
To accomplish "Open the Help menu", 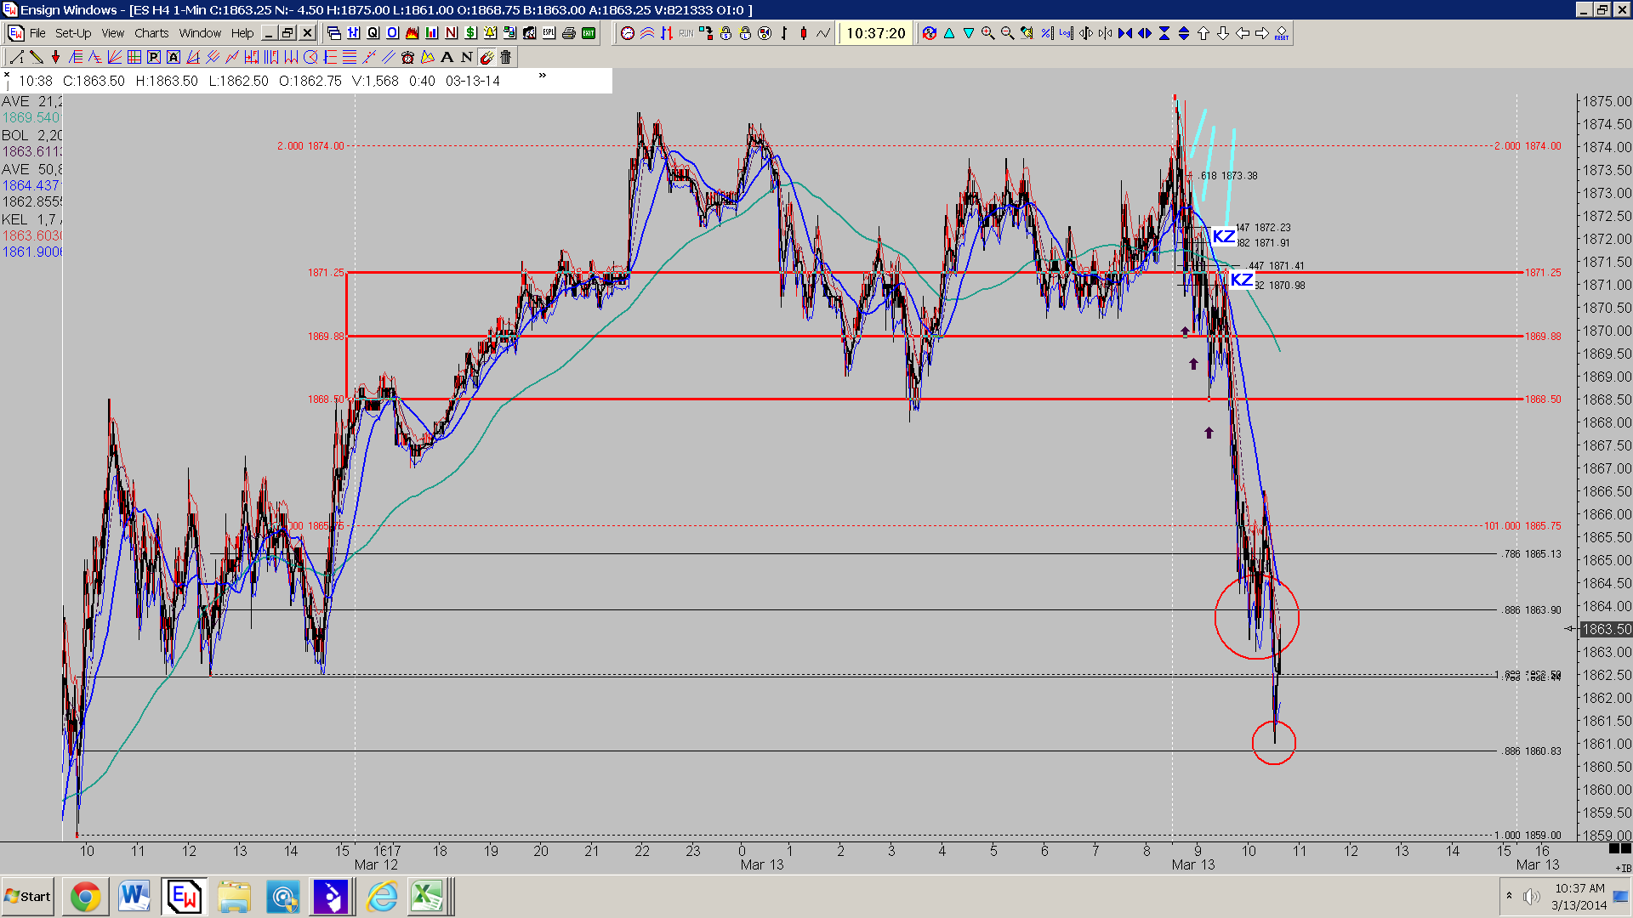I will click(242, 33).
